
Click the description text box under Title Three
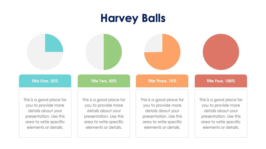(x=162, y=113)
